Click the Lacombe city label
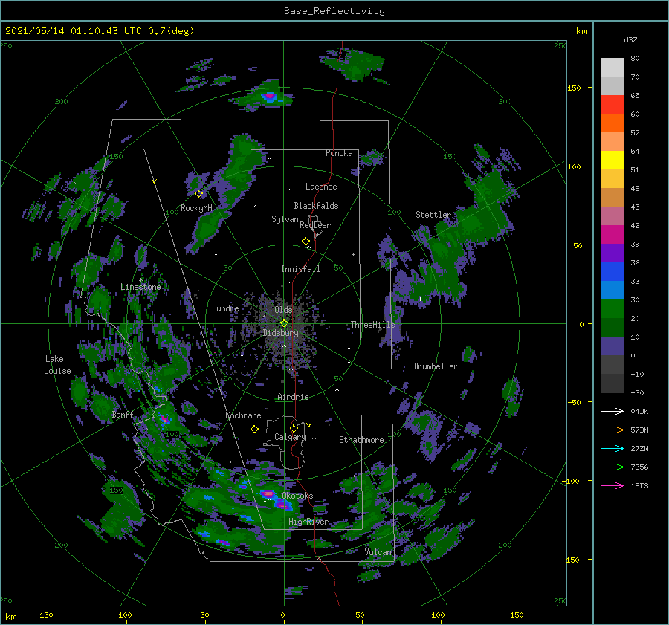Viewport: 669px width, 625px height. 321,187
